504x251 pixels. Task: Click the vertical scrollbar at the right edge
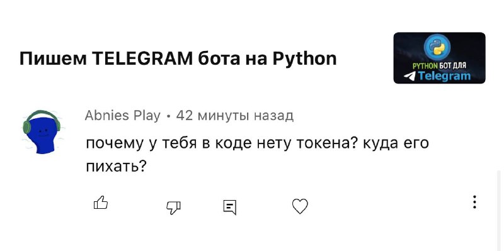tap(498, 210)
